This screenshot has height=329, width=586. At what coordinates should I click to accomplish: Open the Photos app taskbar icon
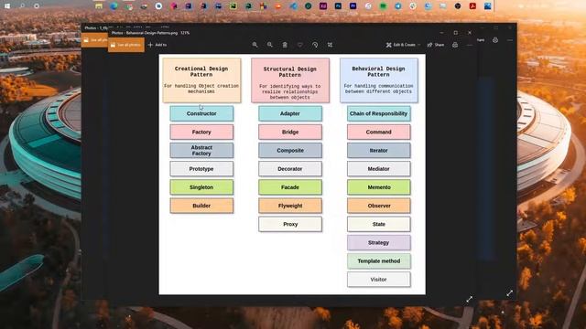[x=487, y=6]
